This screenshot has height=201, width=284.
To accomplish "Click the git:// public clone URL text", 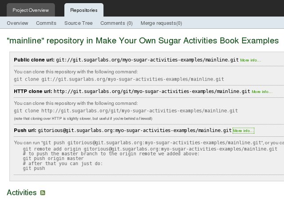I will [x=147, y=60].
